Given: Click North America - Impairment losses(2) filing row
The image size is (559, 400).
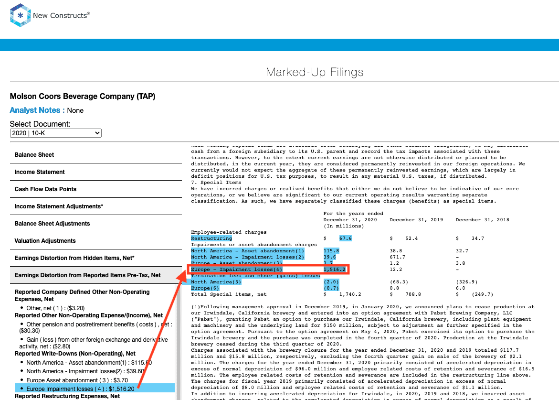Looking at the screenshot, I should pos(247,257).
